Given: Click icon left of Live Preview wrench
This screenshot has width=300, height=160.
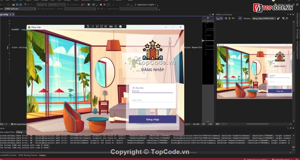Looking at the screenshot, I should point(283,18).
